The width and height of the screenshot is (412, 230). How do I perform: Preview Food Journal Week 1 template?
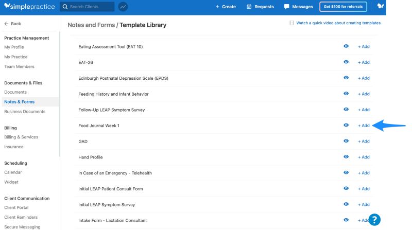pos(346,125)
